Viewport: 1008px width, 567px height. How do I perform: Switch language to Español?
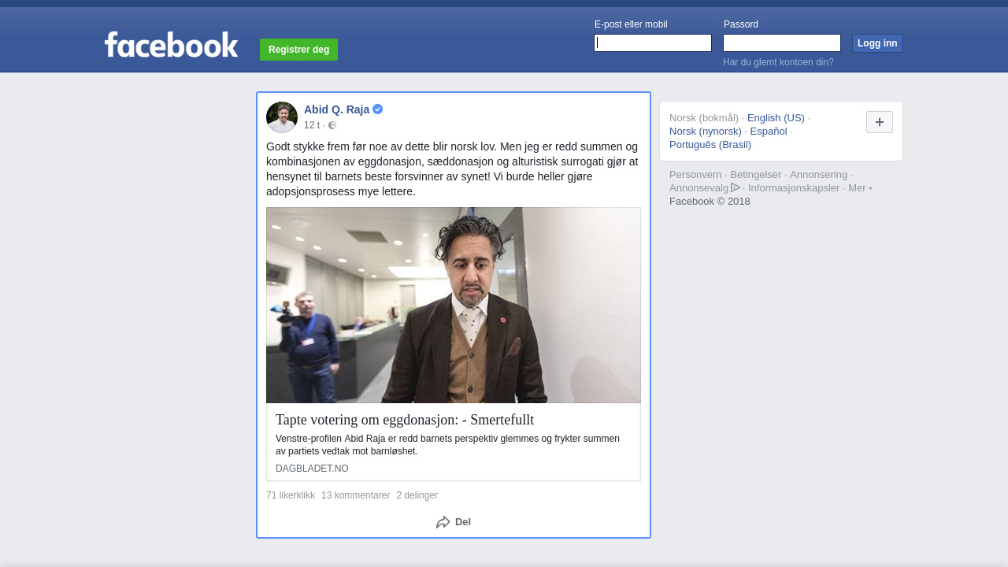[x=769, y=132]
